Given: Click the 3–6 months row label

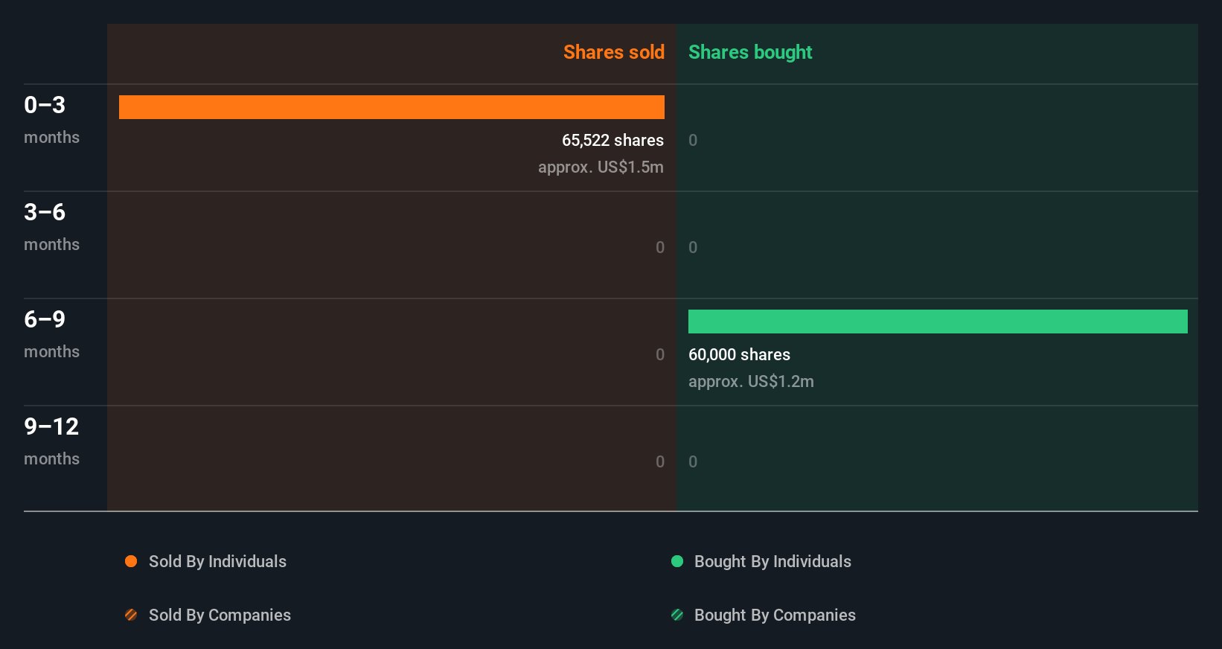Looking at the screenshot, I should [51, 226].
